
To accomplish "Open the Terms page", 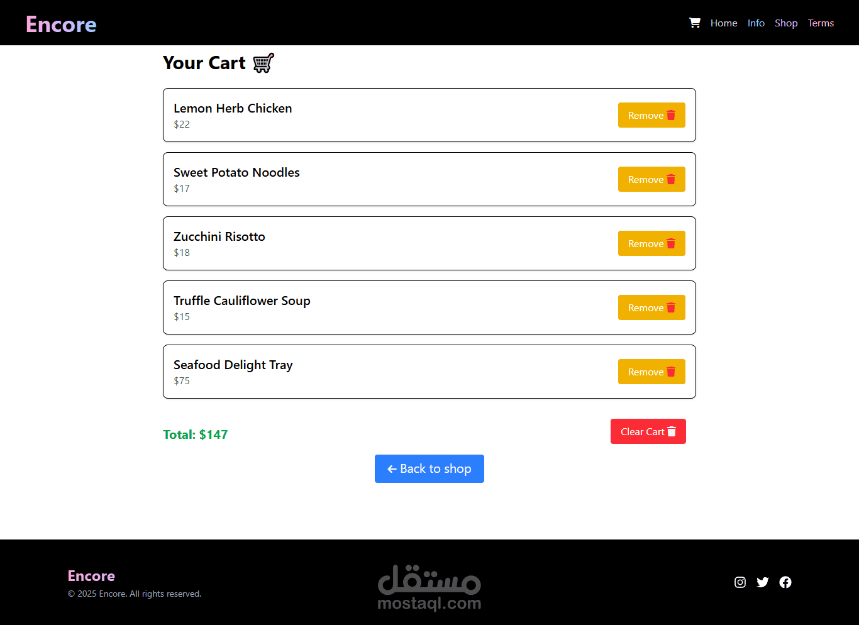I will click(821, 23).
